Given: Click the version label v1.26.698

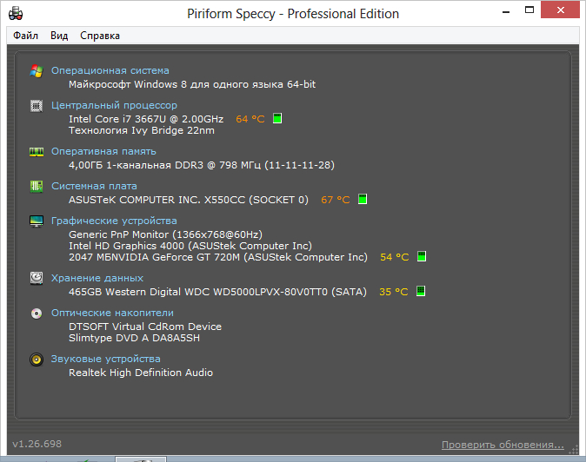Looking at the screenshot, I should tap(37, 444).
